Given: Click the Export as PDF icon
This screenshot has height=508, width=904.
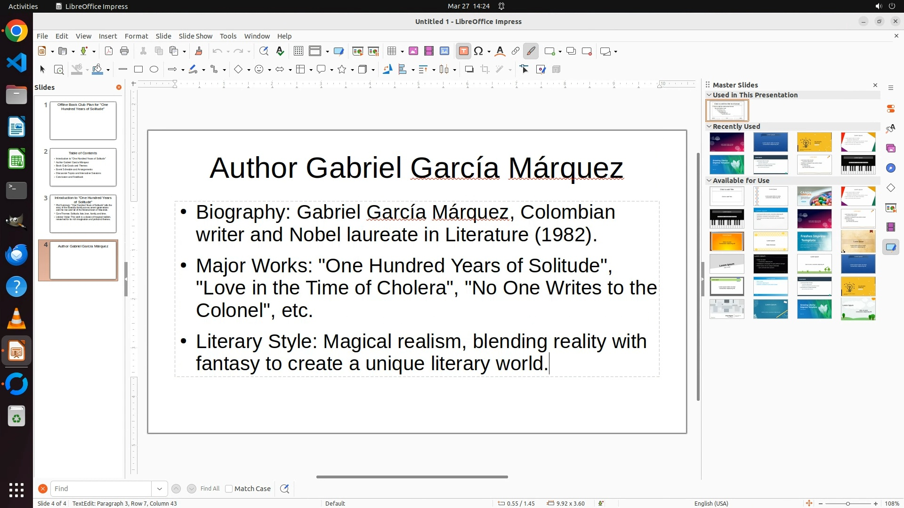Looking at the screenshot, I should (109, 51).
